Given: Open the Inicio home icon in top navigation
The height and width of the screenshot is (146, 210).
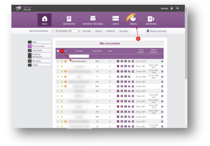Looking at the screenshot, I should pos(44,20).
